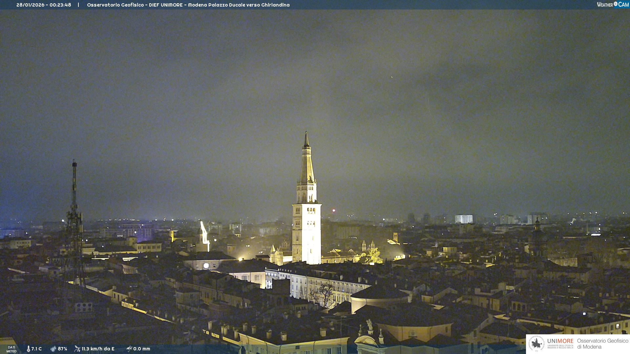This screenshot has width=630, height=354.
Task: Click the 11.3 km/h da E wind reading
Action: [x=98, y=349]
